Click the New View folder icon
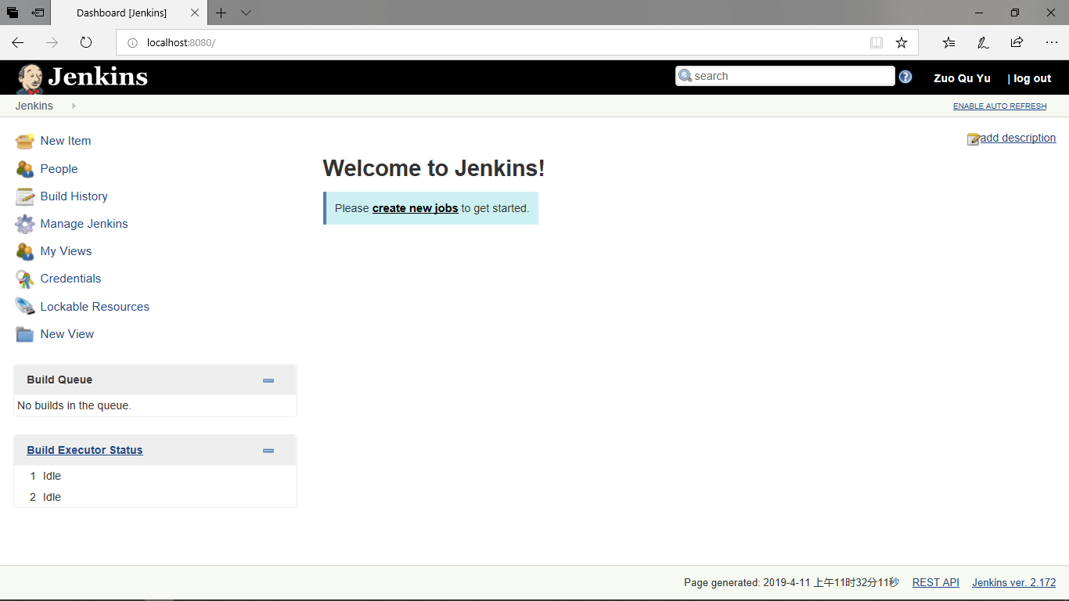This screenshot has width=1069, height=601. 25,334
